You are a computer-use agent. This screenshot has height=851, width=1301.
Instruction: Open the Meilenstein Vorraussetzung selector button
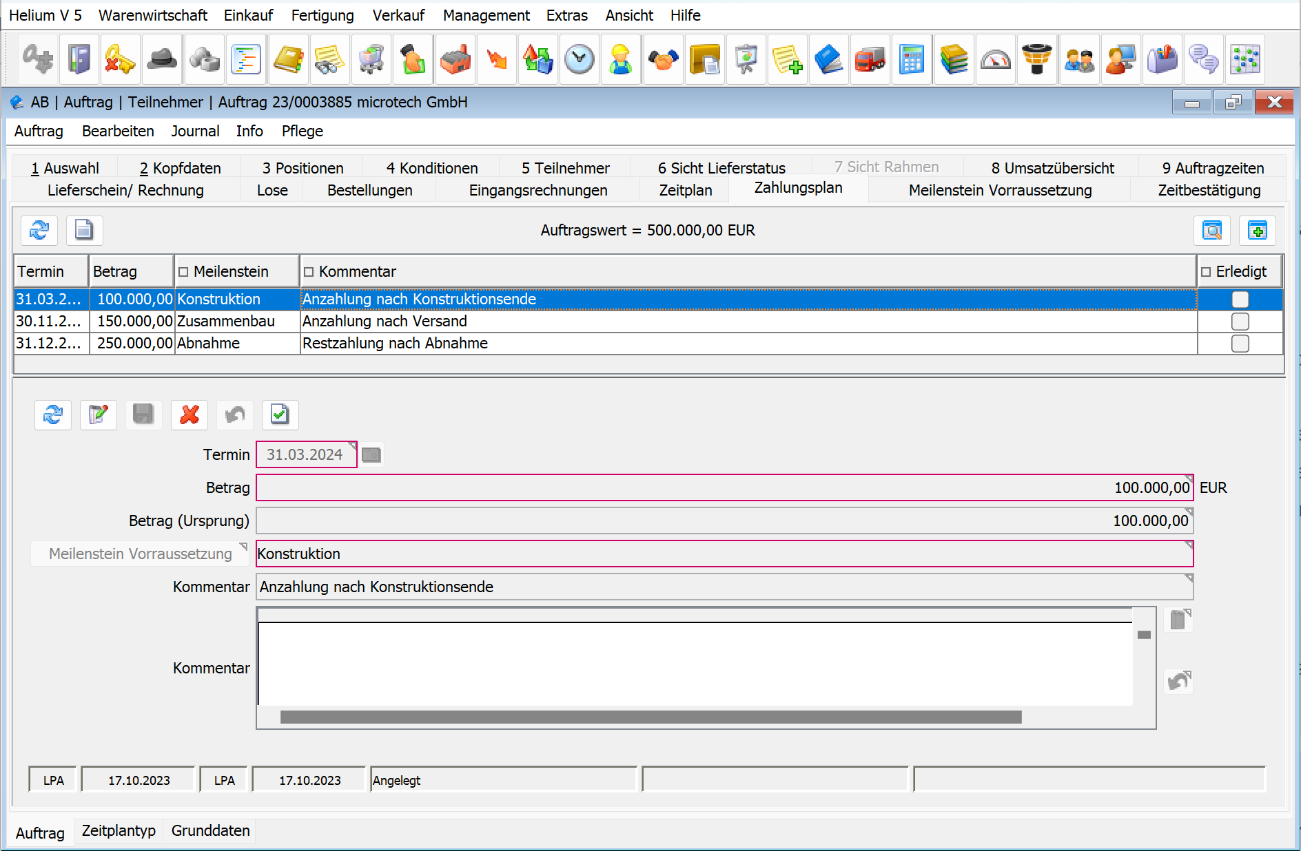click(x=140, y=554)
